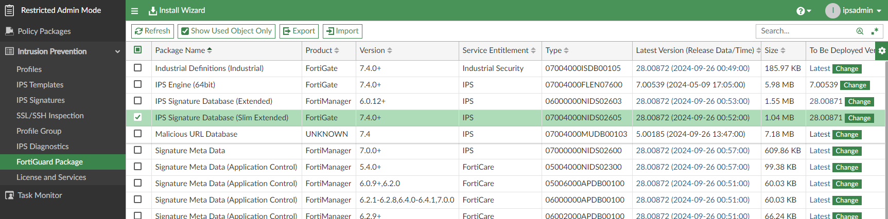Go to License and Services page
The height and width of the screenshot is (219, 888).
tap(51, 177)
